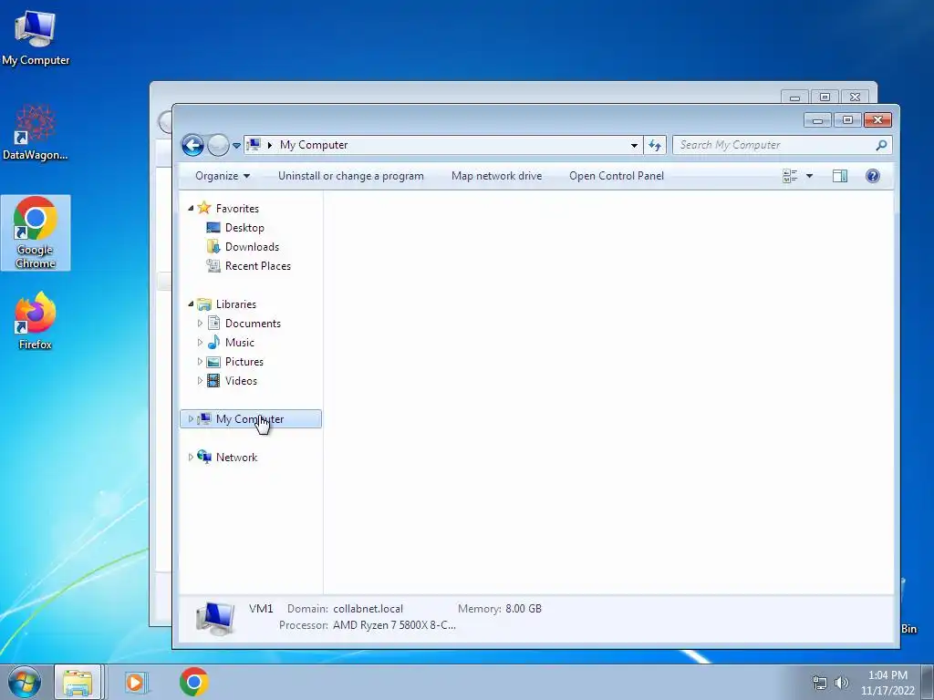Minimize the front My Computer window
This screenshot has width=934, height=700.
click(818, 120)
